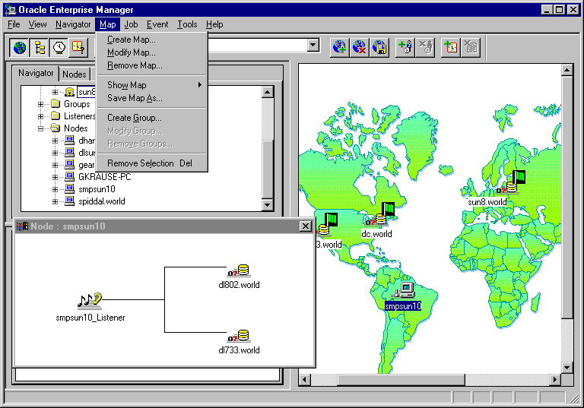Expand the sun8 database tree node

[55, 92]
